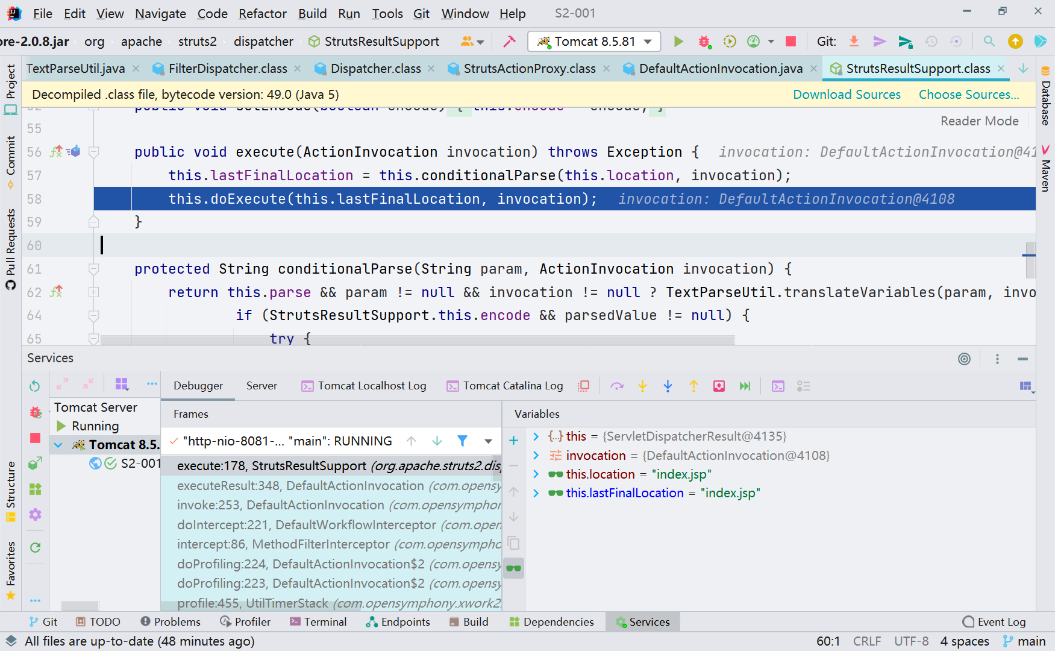The height and width of the screenshot is (651, 1055).
Task: Click the editor's horizontal scrollbar
Action: [x=417, y=341]
